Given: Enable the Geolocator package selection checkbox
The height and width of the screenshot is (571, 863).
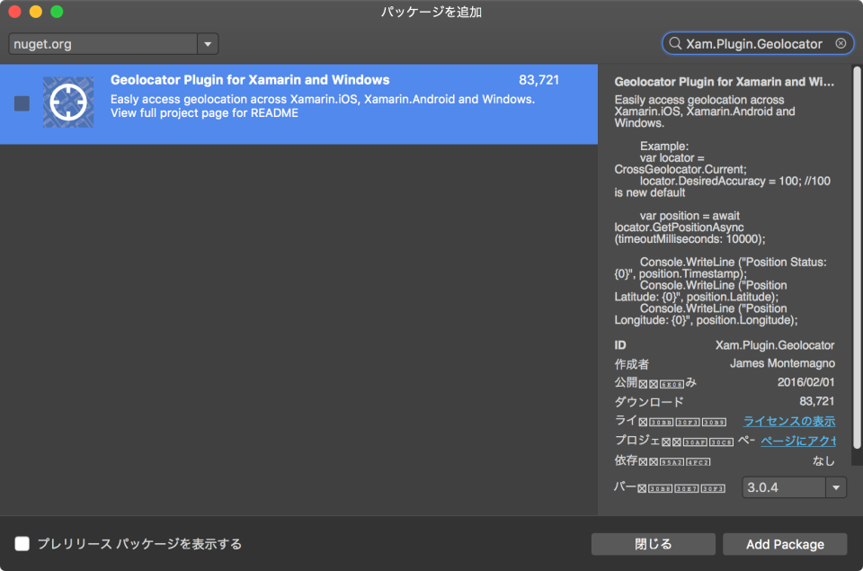Looking at the screenshot, I should pos(21,103).
